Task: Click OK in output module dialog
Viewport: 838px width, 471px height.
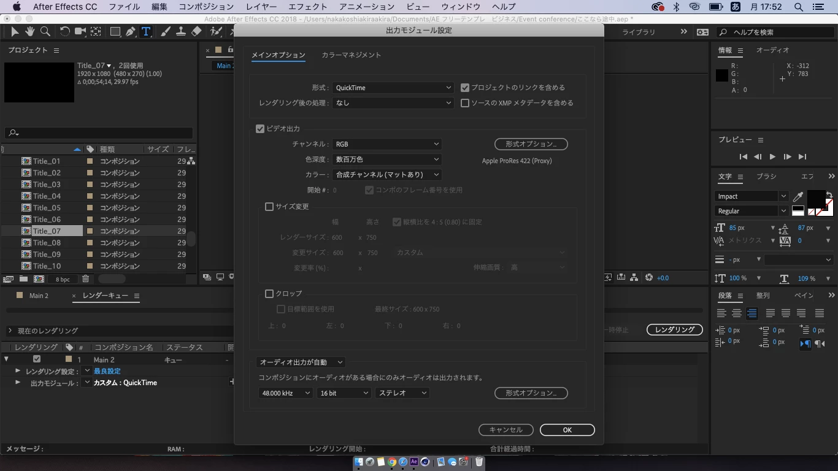Action: point(567,430)
